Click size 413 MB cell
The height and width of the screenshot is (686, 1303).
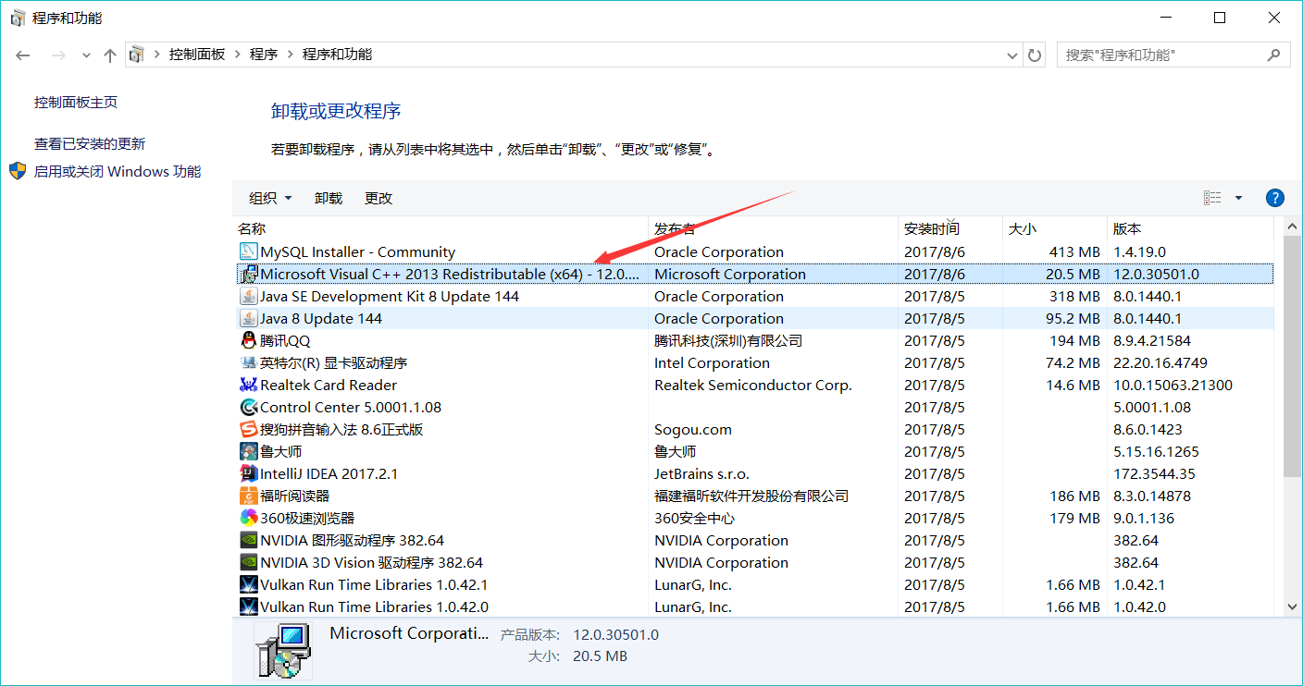pyautogui.click(x=1075, y=251)
